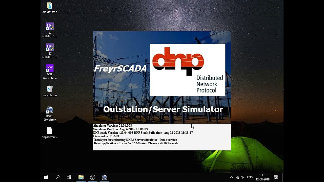324x182 pixels.
Task: Show hidden system tray icons
Action: [x=231, y=177]
